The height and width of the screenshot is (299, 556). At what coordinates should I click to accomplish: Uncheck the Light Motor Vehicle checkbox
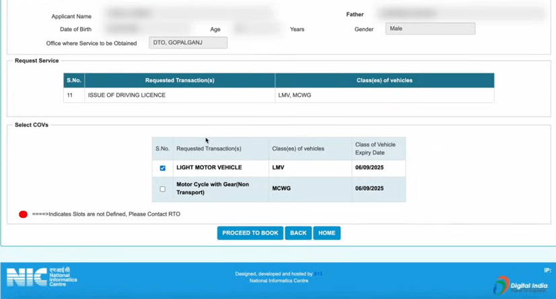click(162, 168)
